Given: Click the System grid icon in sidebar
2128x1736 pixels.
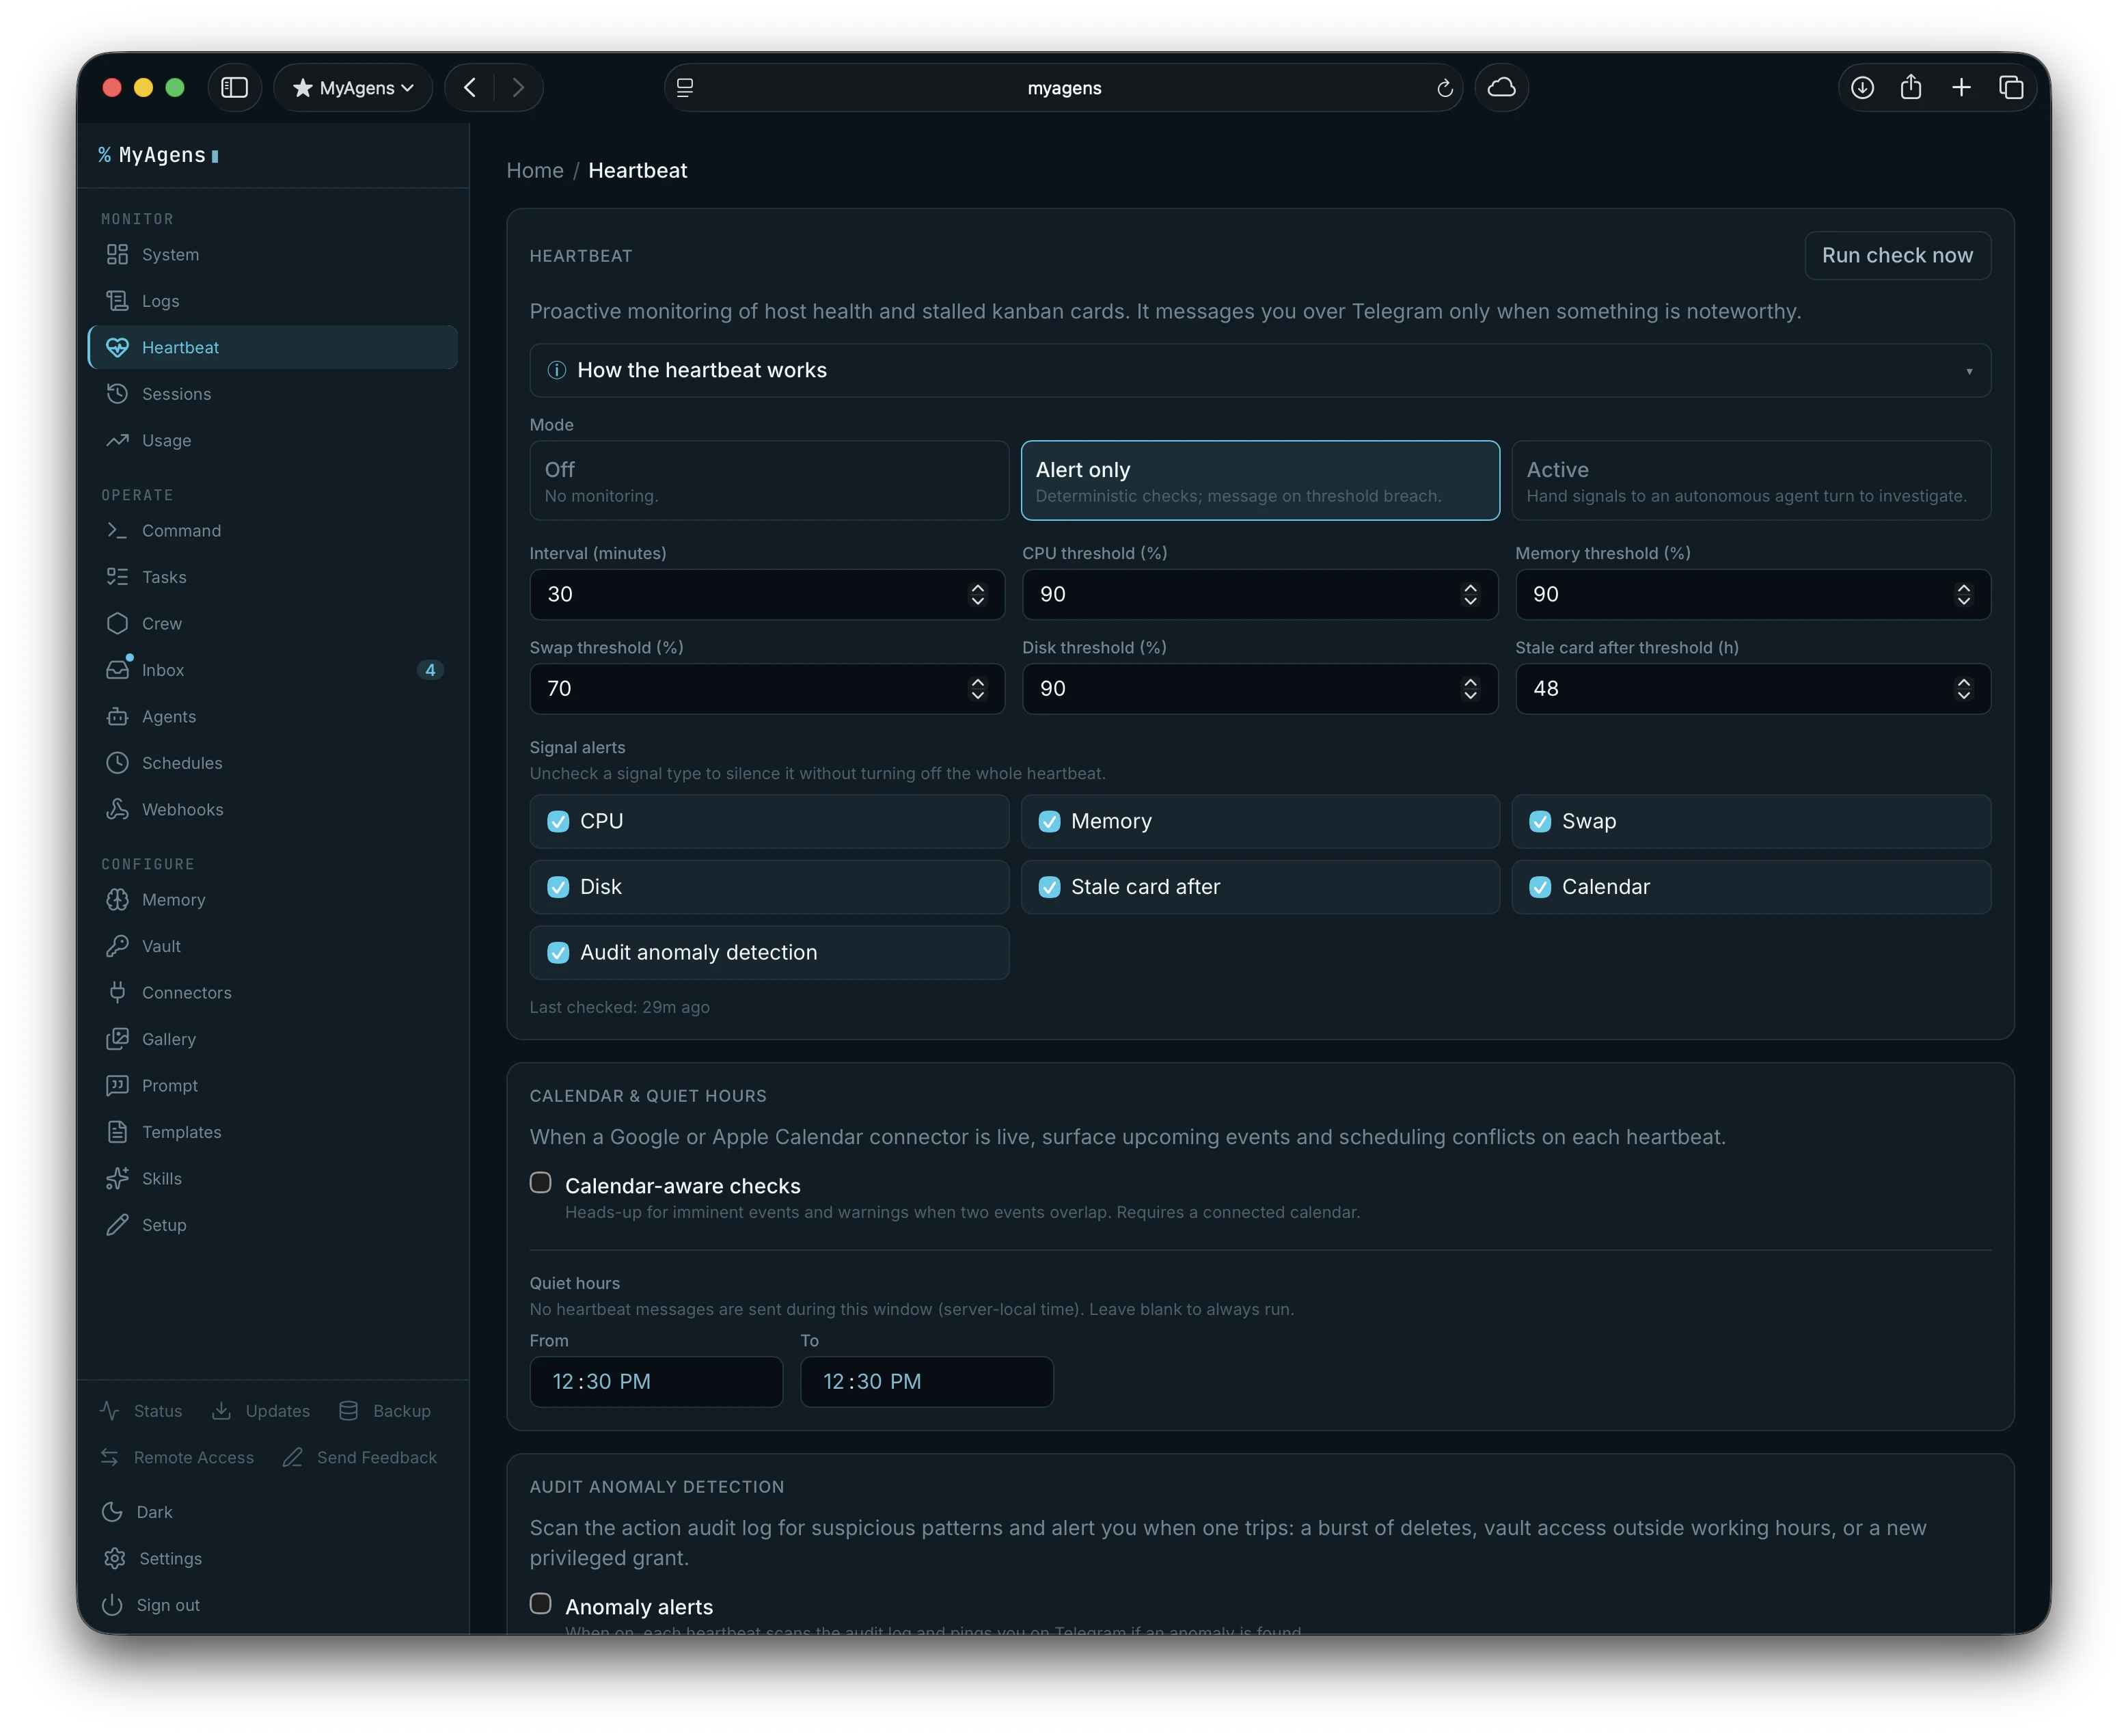Looking at the screenshot, I should [117, 254].
